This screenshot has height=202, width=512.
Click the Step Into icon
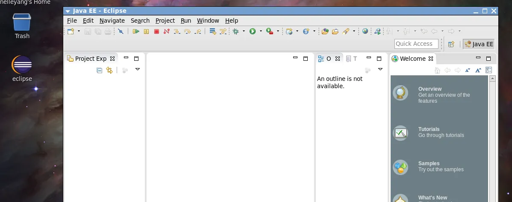tap(177, 31)
